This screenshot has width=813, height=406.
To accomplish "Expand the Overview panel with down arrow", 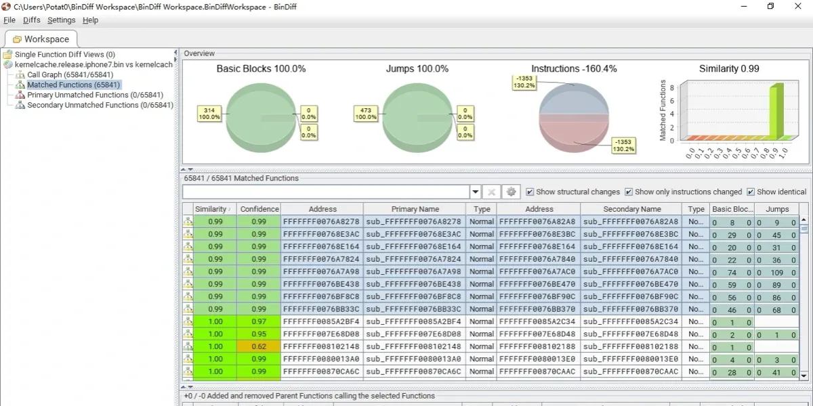I will coord(191,170).
